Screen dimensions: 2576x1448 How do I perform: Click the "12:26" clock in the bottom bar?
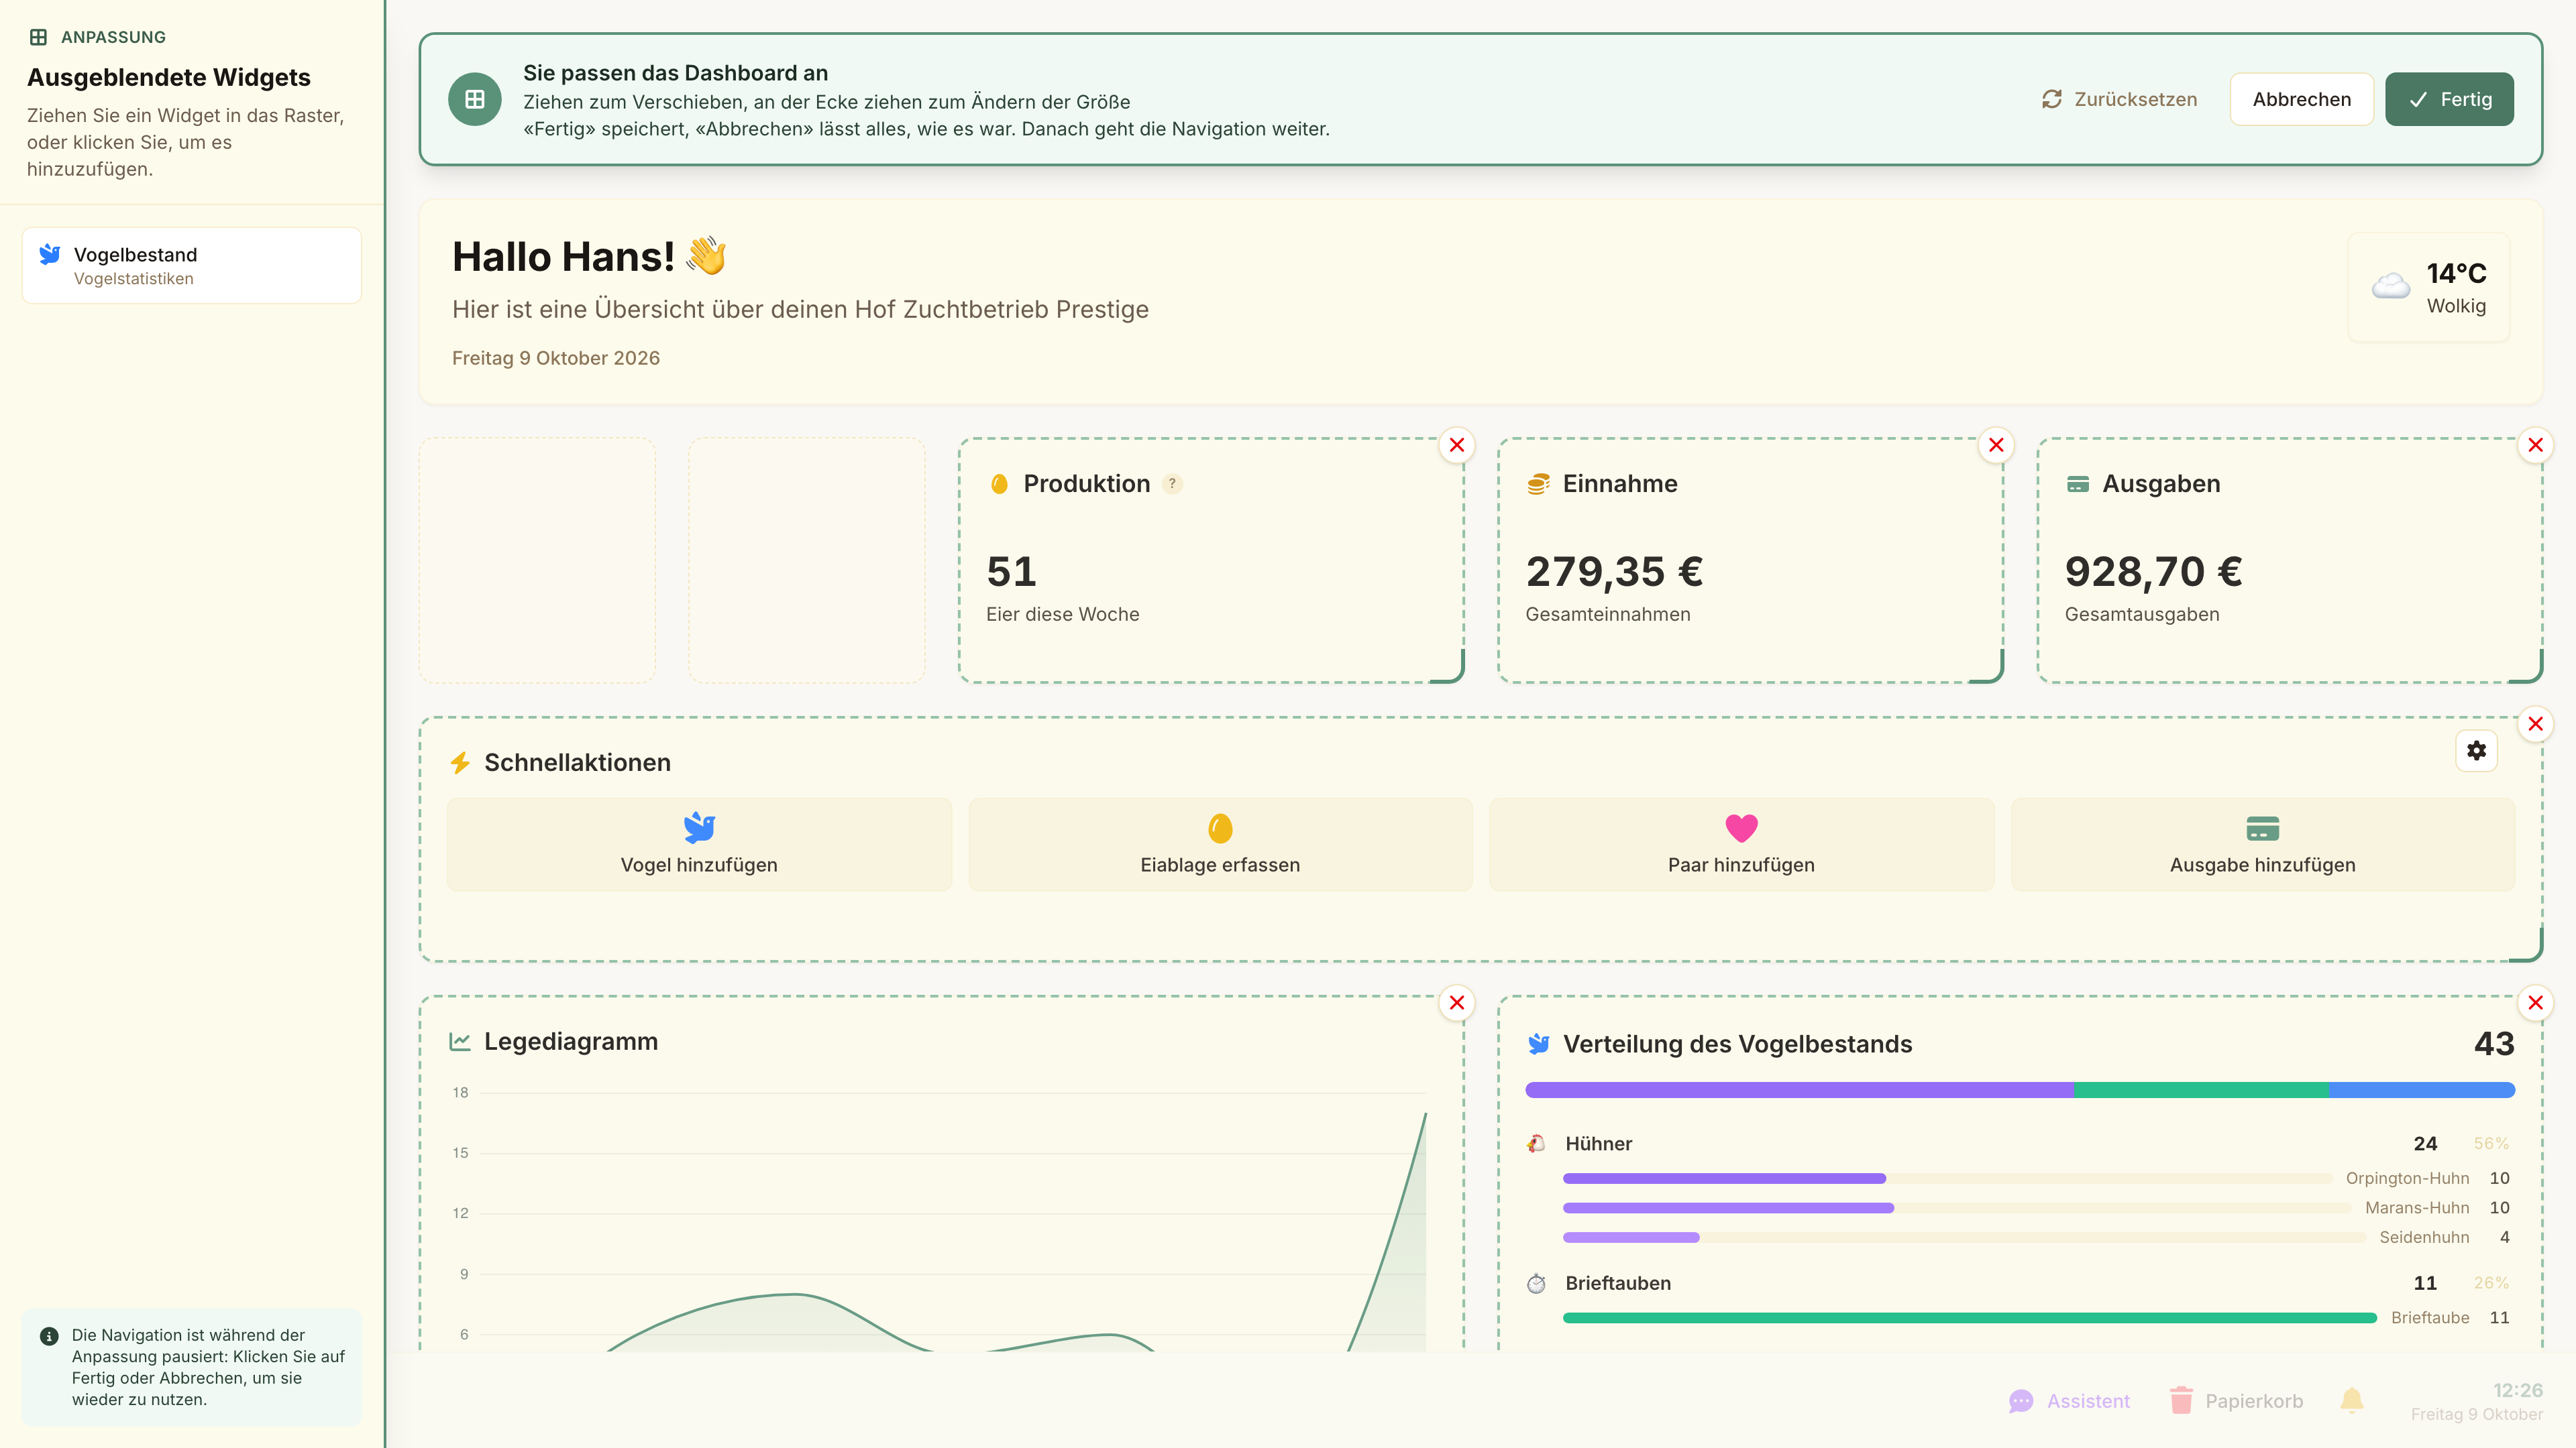pos(2517,1390)
